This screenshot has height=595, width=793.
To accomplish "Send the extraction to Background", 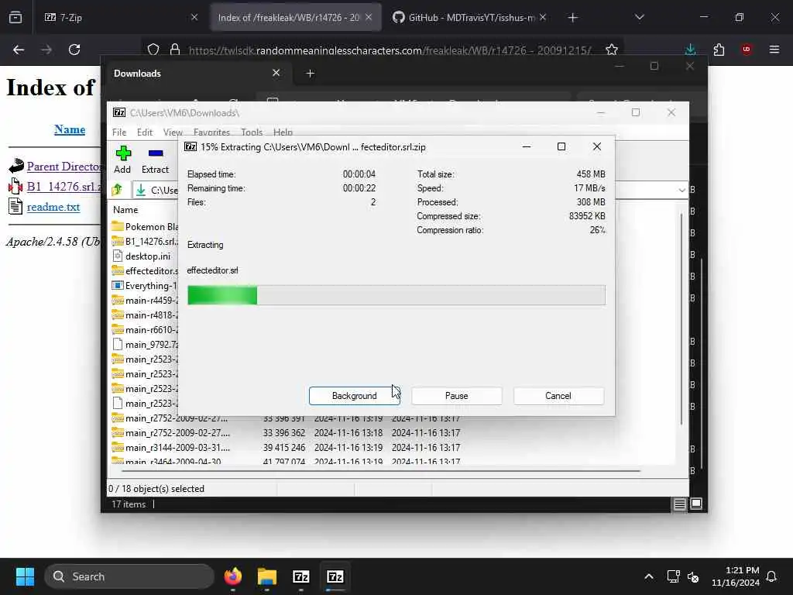I will click(354, 396).
